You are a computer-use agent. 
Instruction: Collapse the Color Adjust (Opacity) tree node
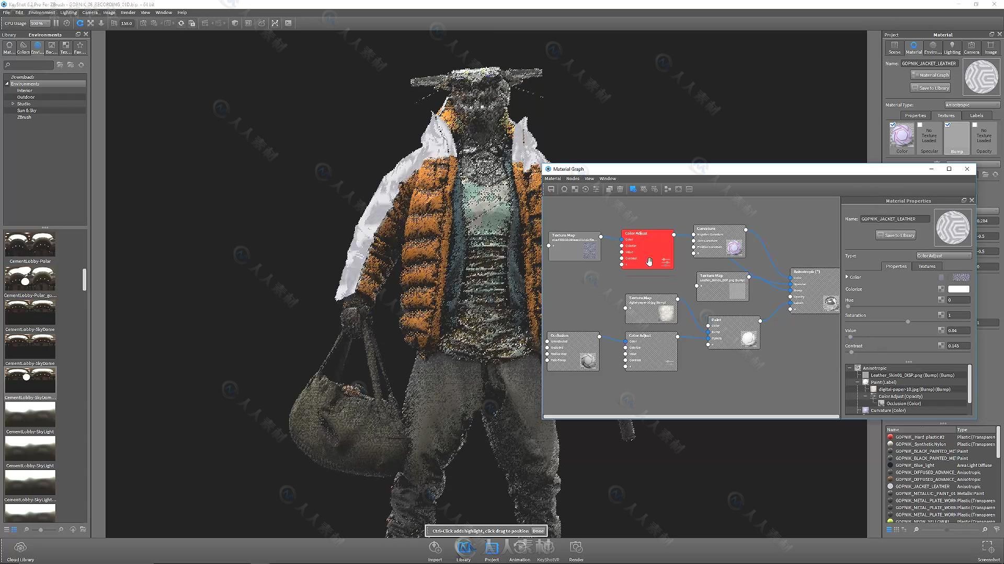point(865,396)
